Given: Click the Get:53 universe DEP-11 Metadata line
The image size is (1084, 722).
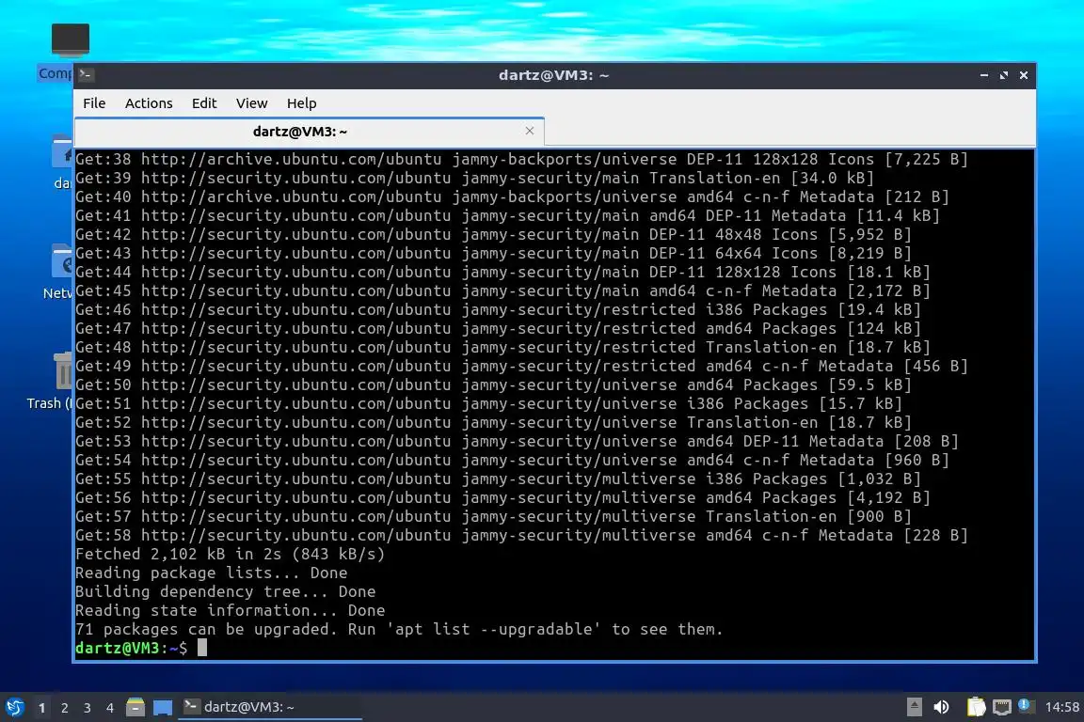Looking at the screenshot, I should [517, 441].
